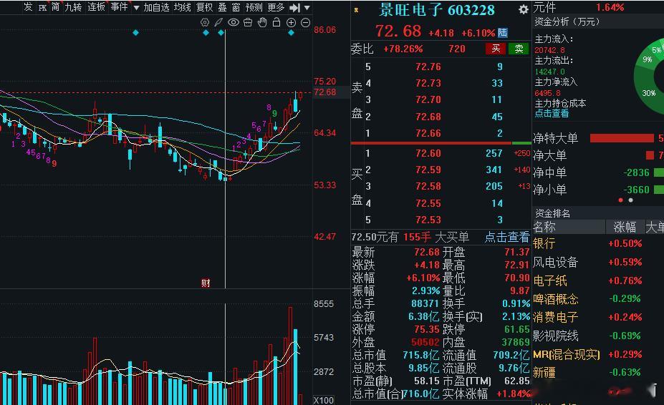Click sell level 1 price 72.66

tap(428, 133)
